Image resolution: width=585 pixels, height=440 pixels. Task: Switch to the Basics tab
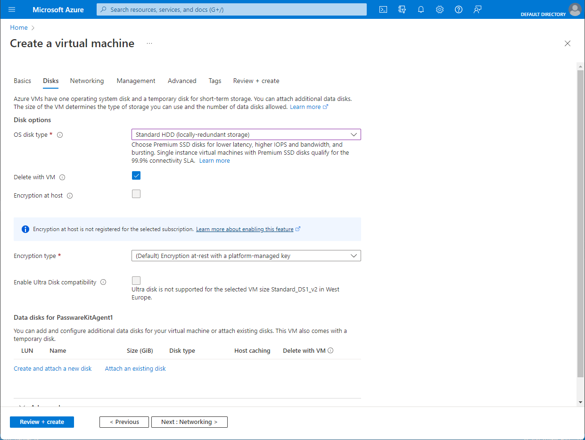click(22, 81)
